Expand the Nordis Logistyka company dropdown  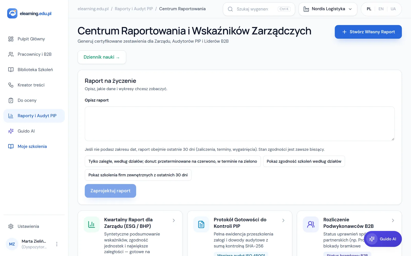pos(328,9)
